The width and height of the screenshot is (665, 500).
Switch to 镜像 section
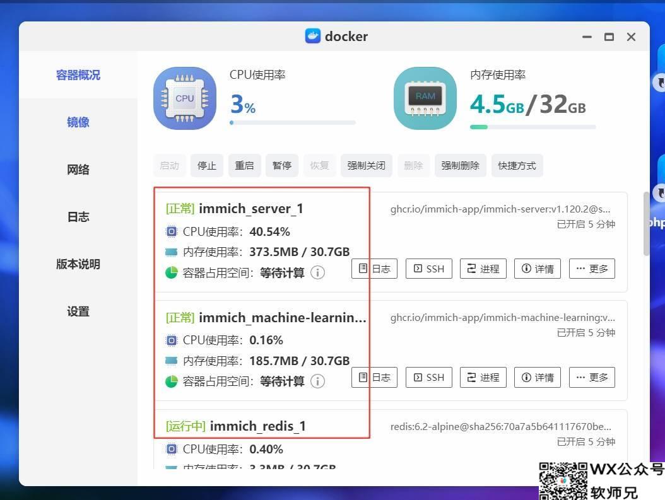tap(78, 122)
